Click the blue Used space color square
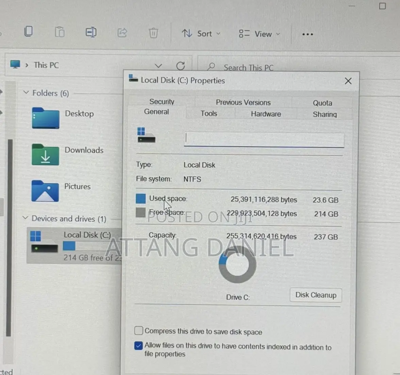The width and height of the screenshot is (400, 375). (140, 199)
